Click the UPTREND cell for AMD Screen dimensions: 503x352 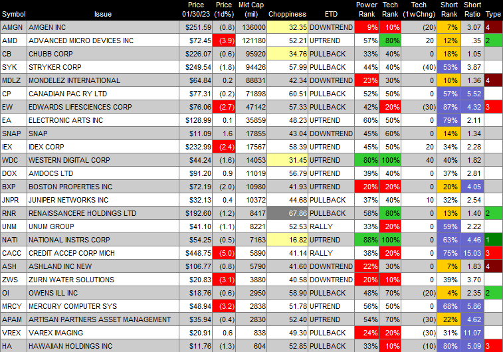tap(331, 41)
